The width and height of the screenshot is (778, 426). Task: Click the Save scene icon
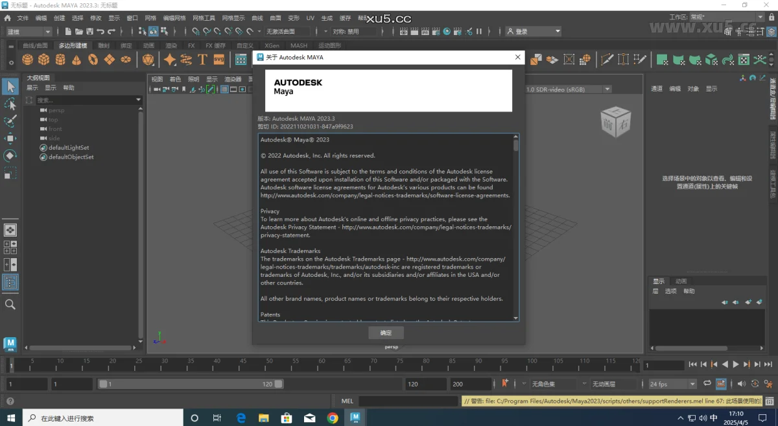[89, 31]
